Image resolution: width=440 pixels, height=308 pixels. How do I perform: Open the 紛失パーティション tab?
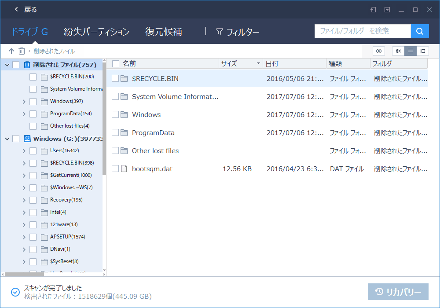[x=96, y=32]
